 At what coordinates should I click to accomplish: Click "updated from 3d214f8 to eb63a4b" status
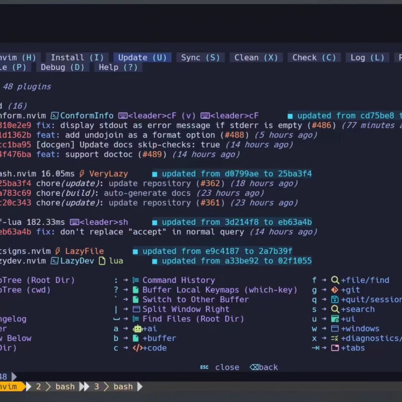coord(232,222)
